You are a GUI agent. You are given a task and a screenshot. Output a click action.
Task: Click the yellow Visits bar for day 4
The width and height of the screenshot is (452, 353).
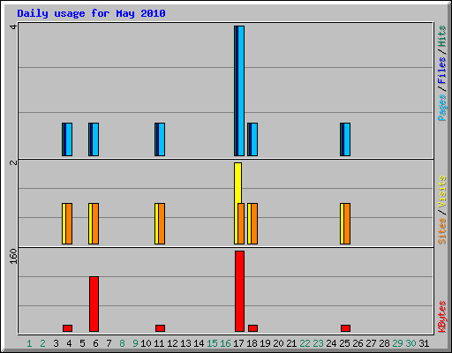64,223
